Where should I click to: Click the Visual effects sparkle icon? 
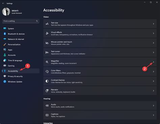click(47, 33)
